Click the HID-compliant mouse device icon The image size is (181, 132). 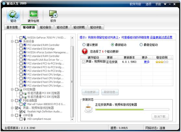(24, 119)
